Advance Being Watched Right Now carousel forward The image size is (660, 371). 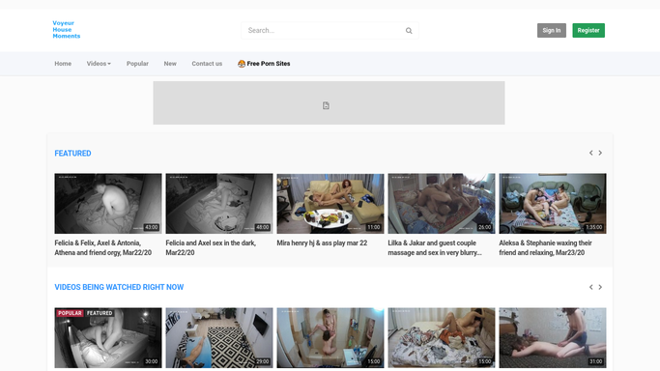(600, 287)
